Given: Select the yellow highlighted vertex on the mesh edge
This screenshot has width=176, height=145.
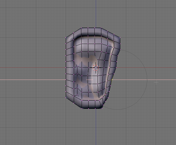Looking at the screenshot, I should coord(112,80).
